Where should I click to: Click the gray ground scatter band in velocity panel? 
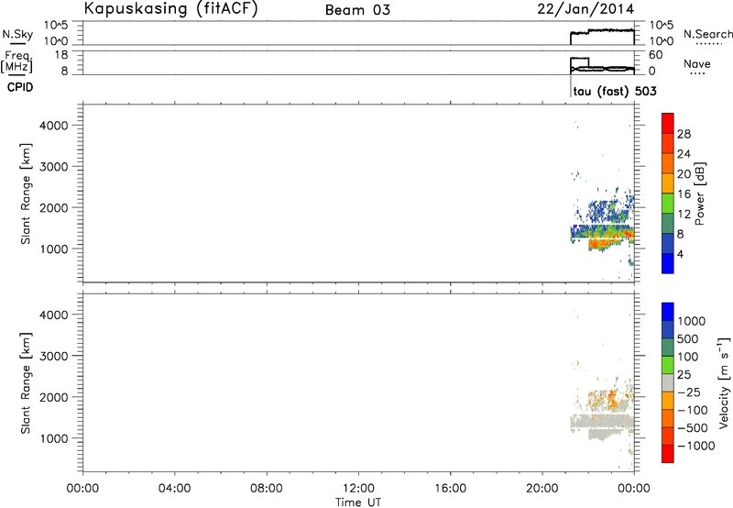[602, 423]
